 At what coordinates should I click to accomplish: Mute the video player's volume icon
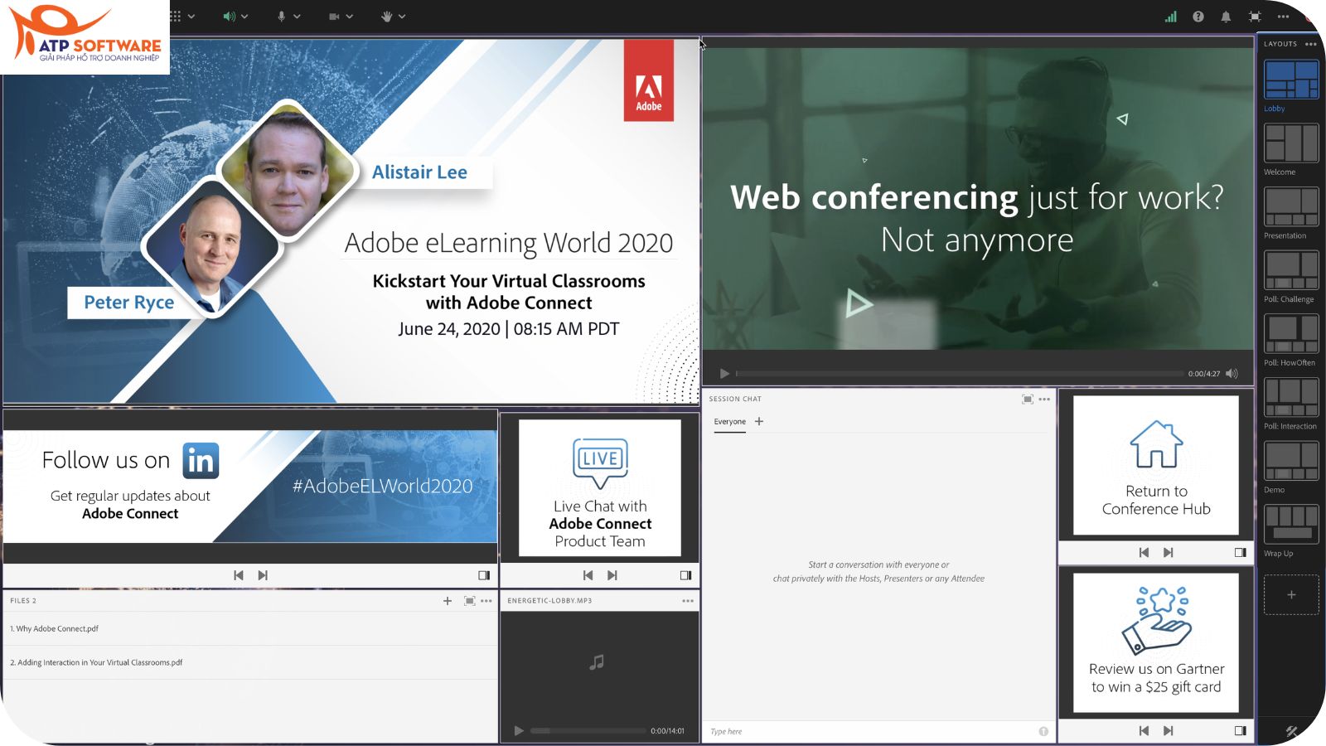click(1232, 373)
